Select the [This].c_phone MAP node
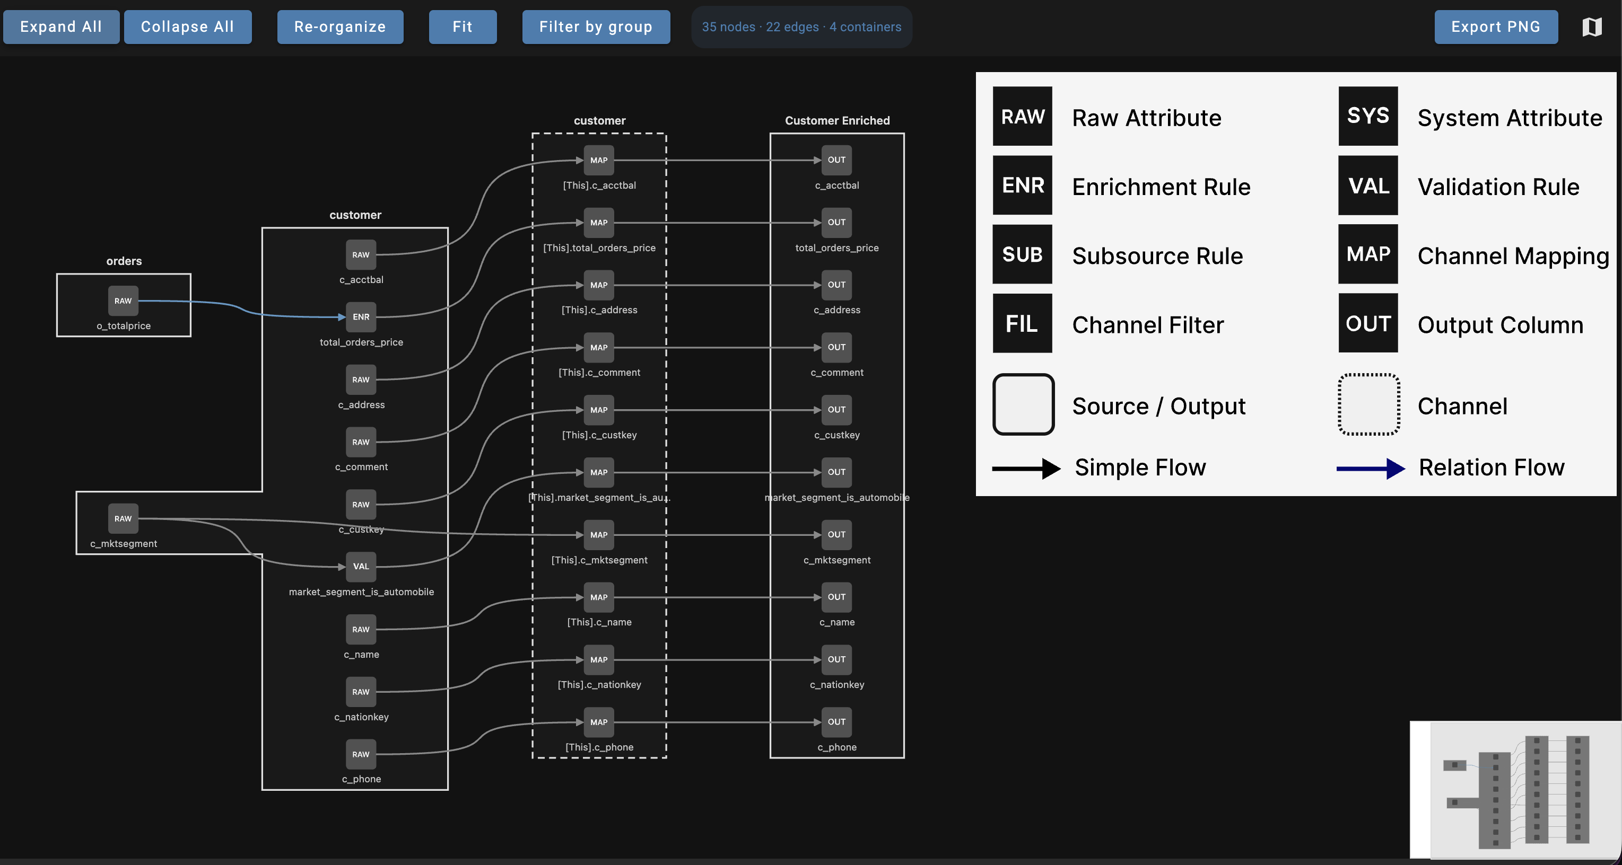The image size is (1622, 865). coord(599,722)
